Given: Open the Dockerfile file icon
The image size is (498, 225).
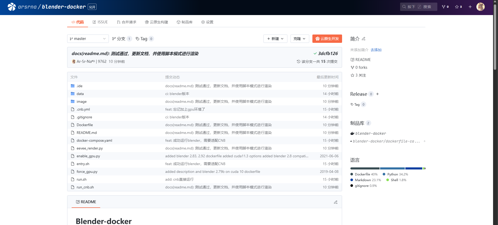Looking at the screenshot, I should tap(73, 125).
